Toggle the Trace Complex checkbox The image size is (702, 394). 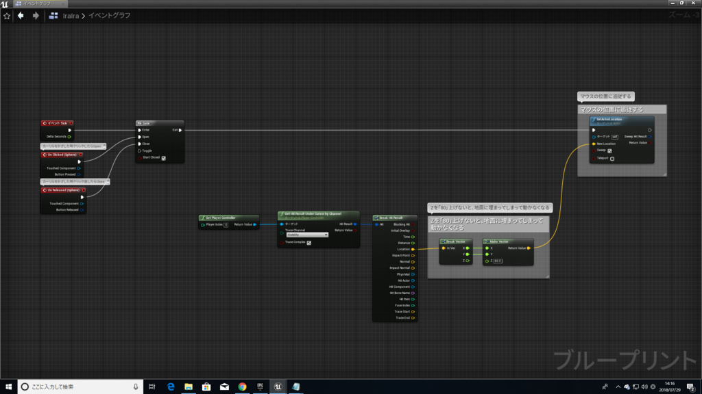click(309, 243)
